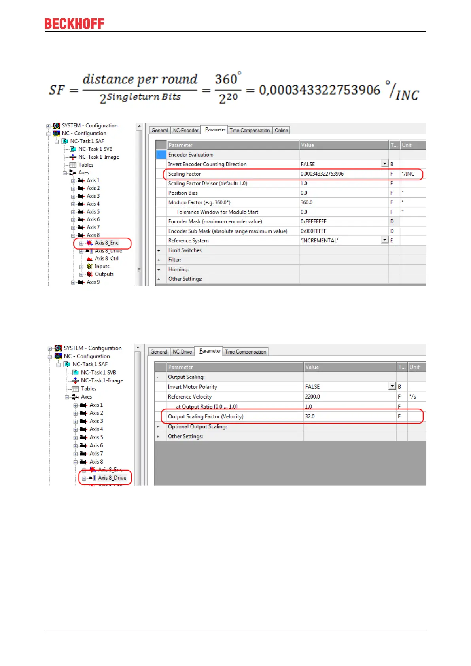Click the tree scrollbar thumb in the NC-Encoder screenshot

pyautogui.click(x=139, y=207)
